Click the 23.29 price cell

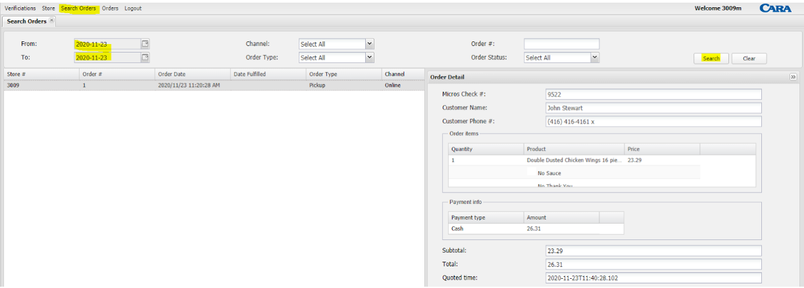[x=662, y=160]
